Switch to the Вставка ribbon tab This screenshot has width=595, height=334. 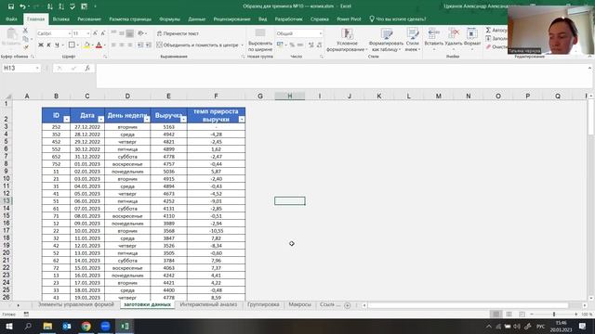(60, 19)
